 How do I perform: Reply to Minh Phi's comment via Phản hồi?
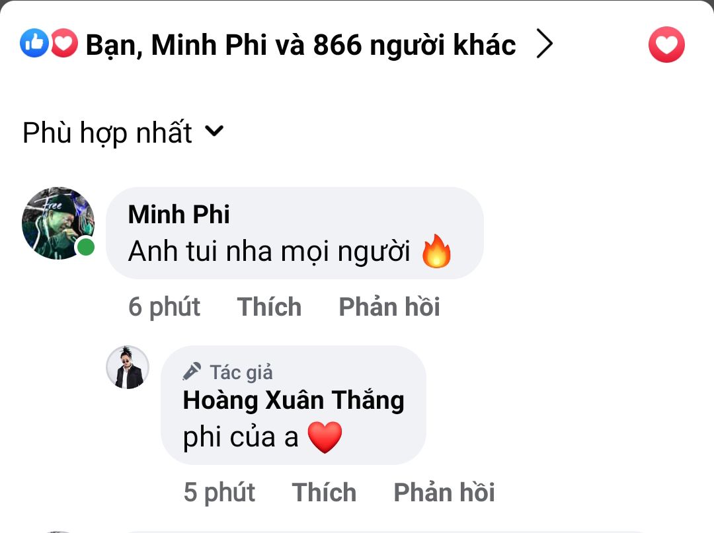[x=389, y=306]
